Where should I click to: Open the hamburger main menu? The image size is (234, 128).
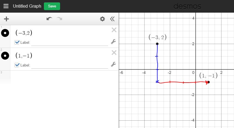6,6
